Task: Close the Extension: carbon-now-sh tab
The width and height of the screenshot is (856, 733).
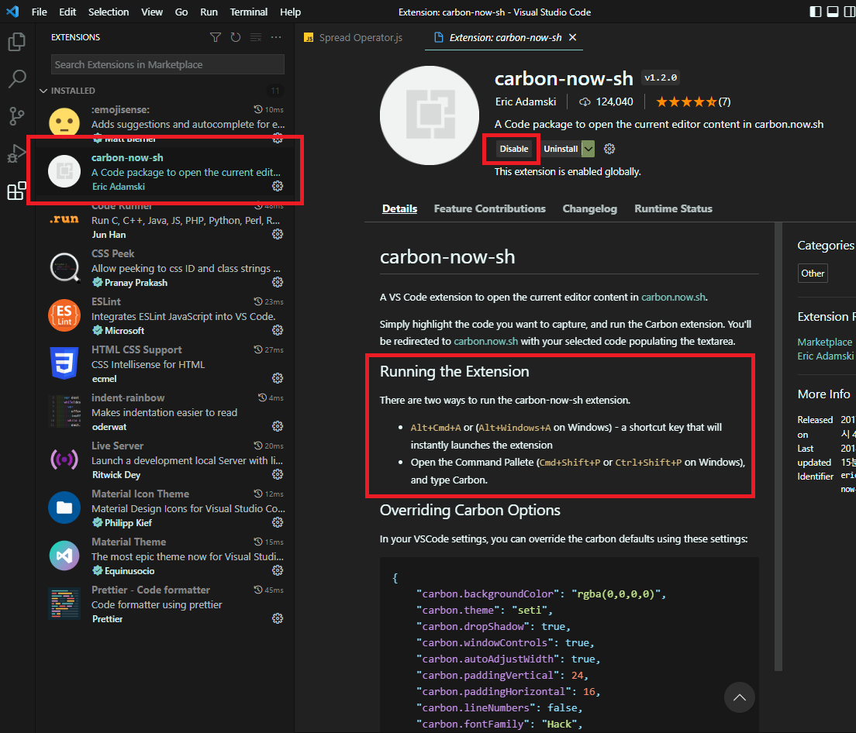Action: [x=573, y=37]
